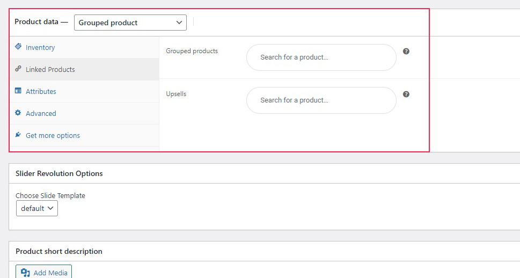Screen dimensions: 520x278
Task: Open the Grouped product type dropdown
Action: pos(130,23)
